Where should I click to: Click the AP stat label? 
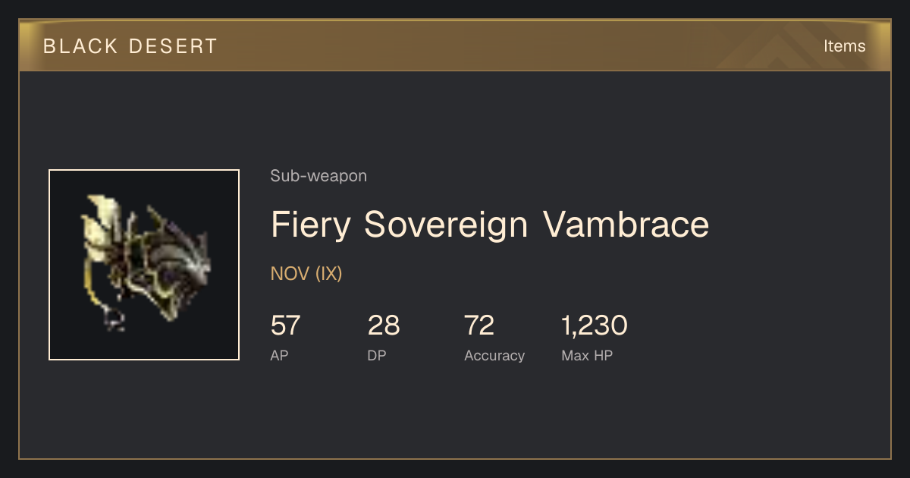coord(279,355)
